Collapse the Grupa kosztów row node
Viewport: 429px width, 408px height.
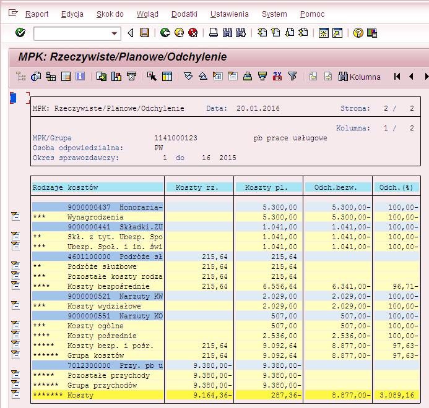pos(15,355)
